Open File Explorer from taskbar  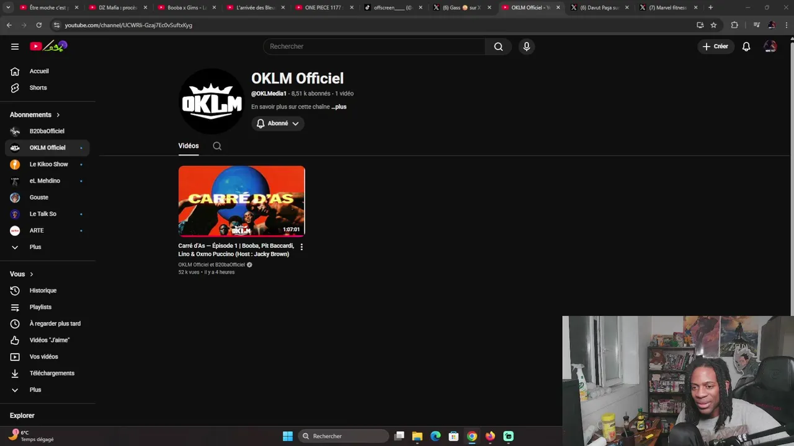click(417, 436)
